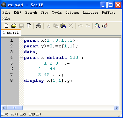
Task: Undo last action with the undo arrow
Action: pos(80,26)
